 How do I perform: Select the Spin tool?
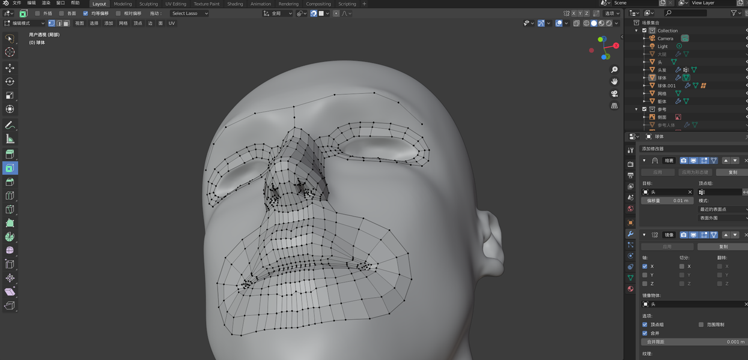10,237
